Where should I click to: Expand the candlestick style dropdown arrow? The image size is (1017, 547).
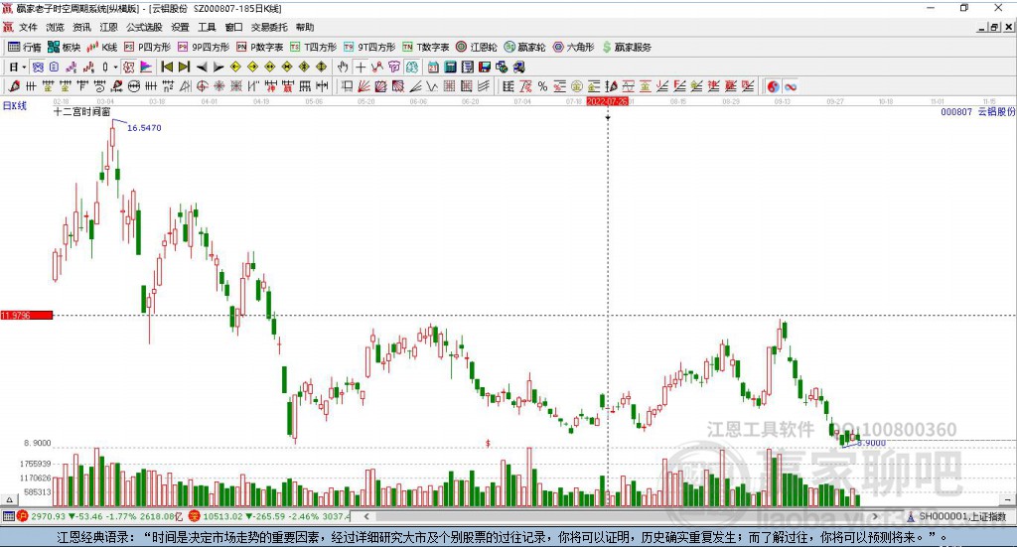pos(115,67)
